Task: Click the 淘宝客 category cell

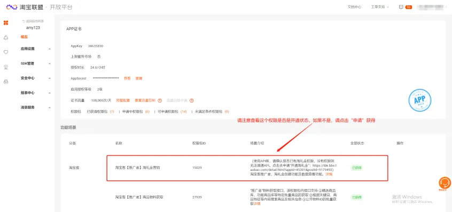Action: point(74,168)
